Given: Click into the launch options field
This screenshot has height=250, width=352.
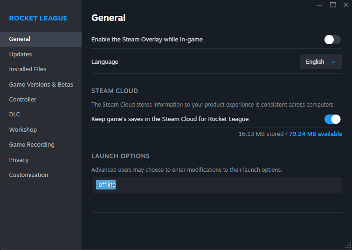Looking at the screenshot, I should pos(217,185).
